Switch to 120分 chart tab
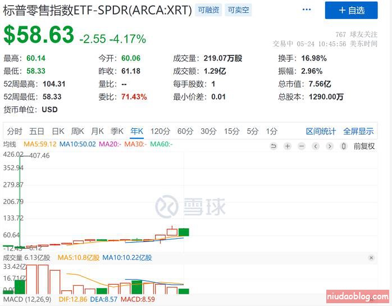This screenshot has height=306, width=392. point(160,131)
